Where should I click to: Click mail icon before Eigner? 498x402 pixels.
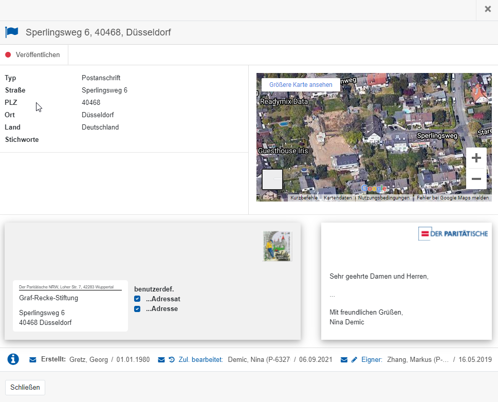tap(344, 360)
